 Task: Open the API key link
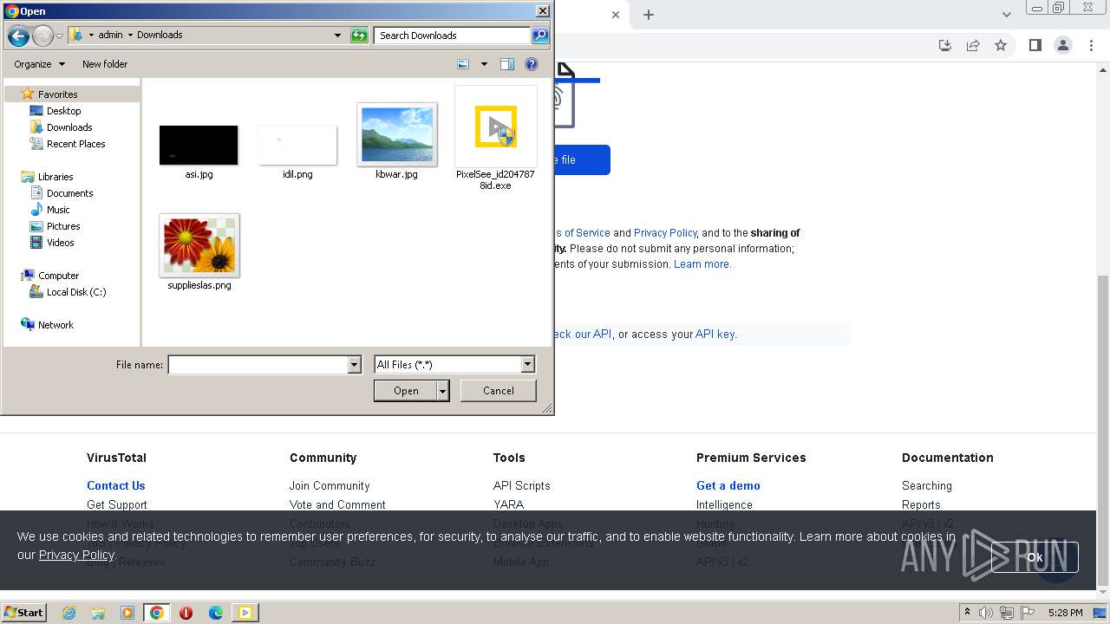tap(715, 335)
